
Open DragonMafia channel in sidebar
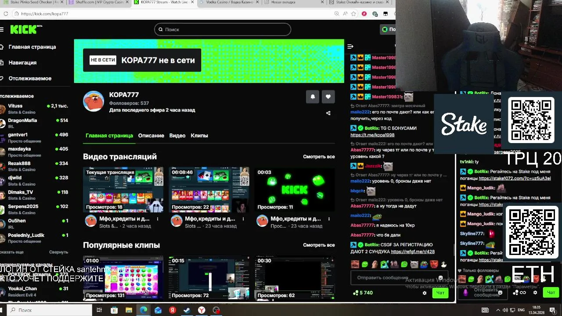pos(34,123)
